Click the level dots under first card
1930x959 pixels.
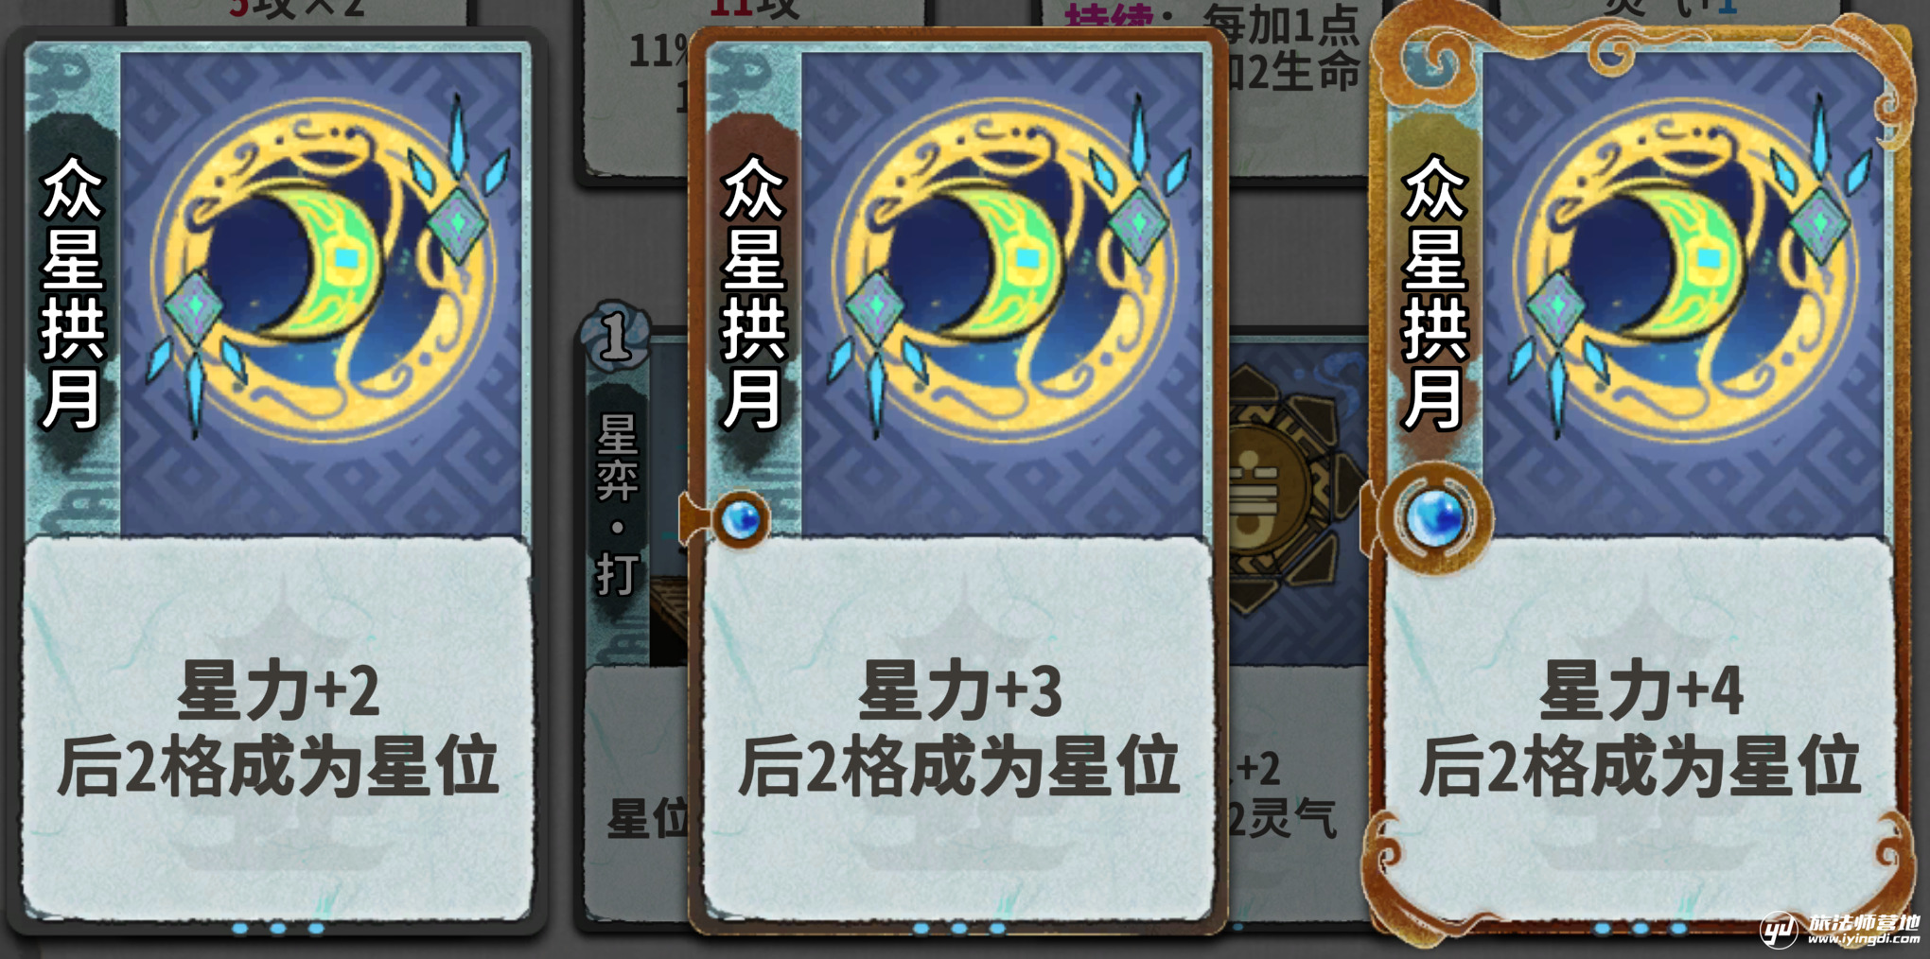click(277, 929)
